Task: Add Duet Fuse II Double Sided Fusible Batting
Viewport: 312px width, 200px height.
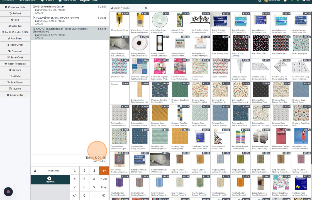Action: (x=200, y=139)
